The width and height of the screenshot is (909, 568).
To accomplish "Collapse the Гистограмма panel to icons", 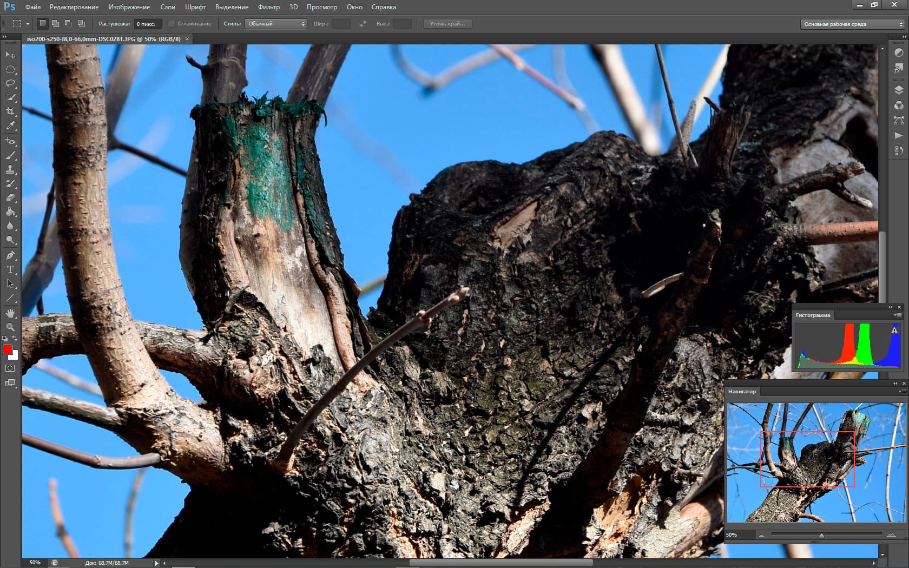I will (891, 307).
